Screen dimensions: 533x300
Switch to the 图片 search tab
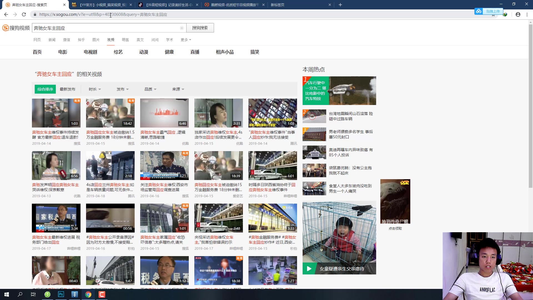tap(96, 40)
